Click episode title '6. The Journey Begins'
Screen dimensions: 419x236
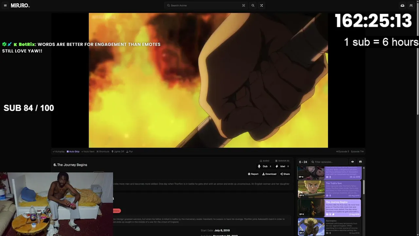coord(70,165)
